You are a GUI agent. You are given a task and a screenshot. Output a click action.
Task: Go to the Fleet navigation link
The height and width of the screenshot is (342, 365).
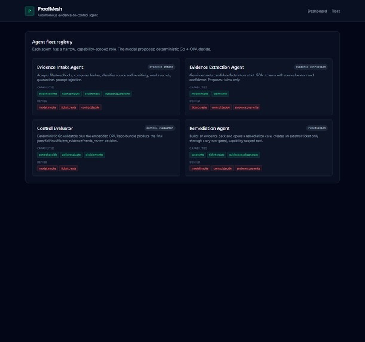click(x=336, y=11)
